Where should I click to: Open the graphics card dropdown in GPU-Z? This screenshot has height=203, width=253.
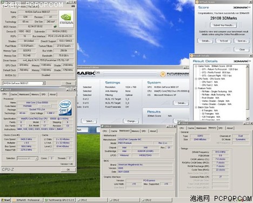pyautogui.click(x=44, y=83)
